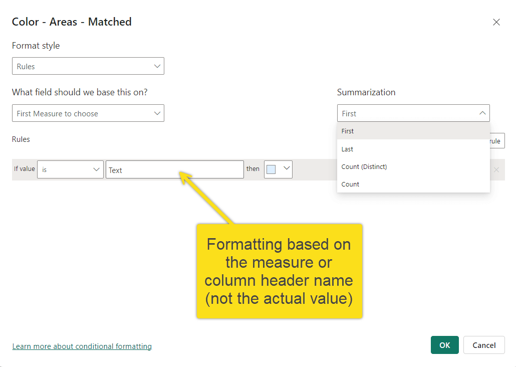The height and width of the screenshot is (367, 516).
Task: Close the Color - Areas - Matched dialog
Action: tap(496, 22)
